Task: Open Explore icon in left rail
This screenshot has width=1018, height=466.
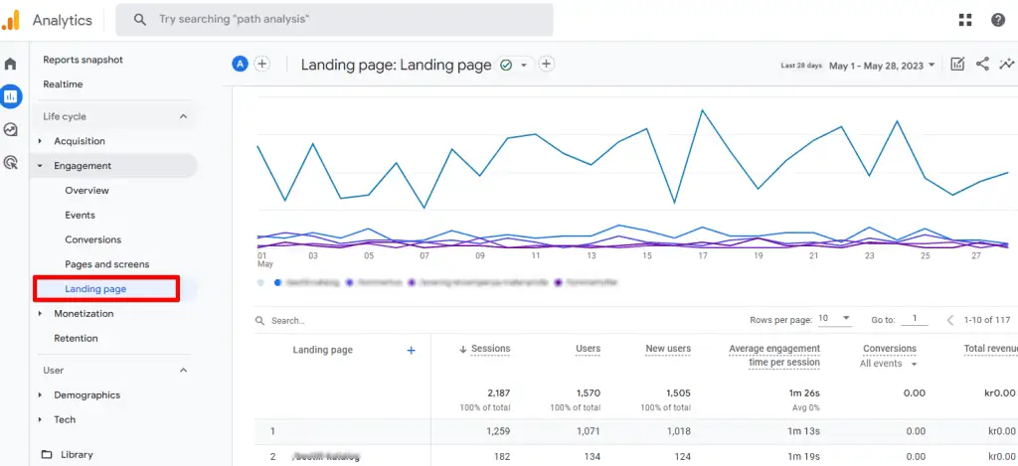Action: coord(10,130)
